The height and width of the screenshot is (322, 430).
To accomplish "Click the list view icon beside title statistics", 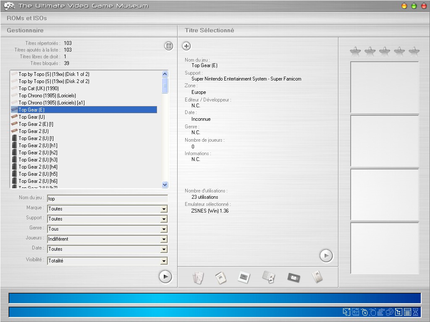I will click(169, 46).
